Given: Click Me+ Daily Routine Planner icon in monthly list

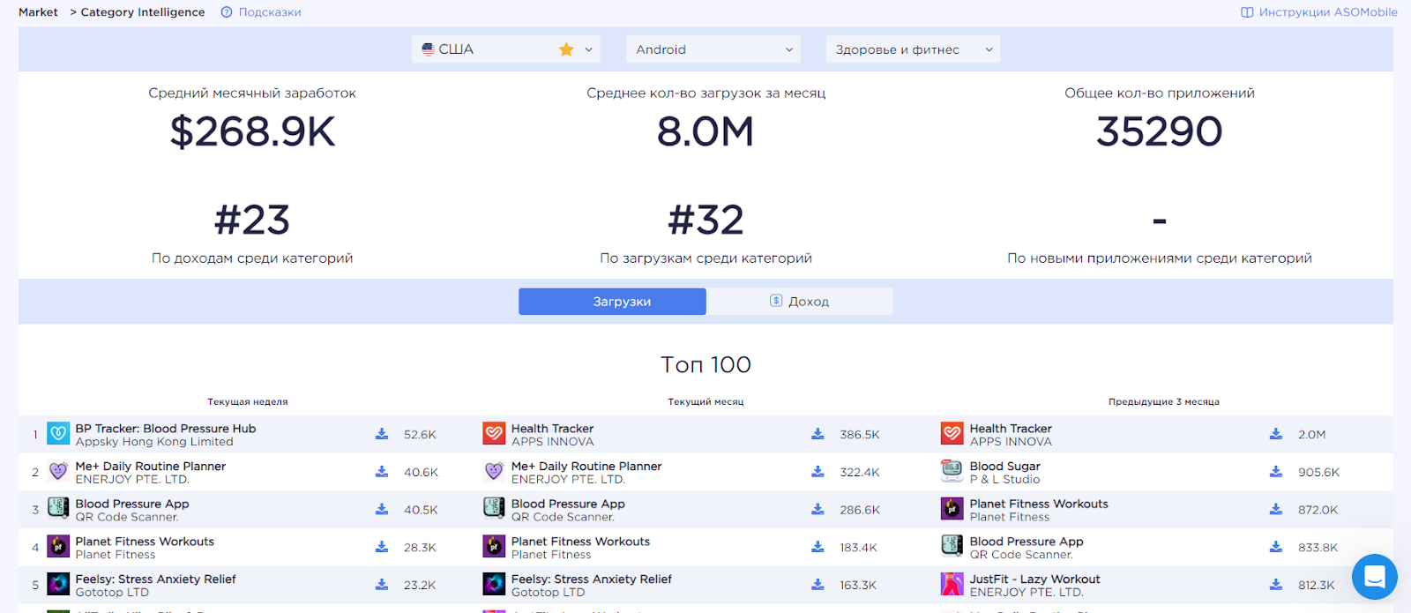Looking at the screenshot, I should pyautogui.click(x=494, y=471).
